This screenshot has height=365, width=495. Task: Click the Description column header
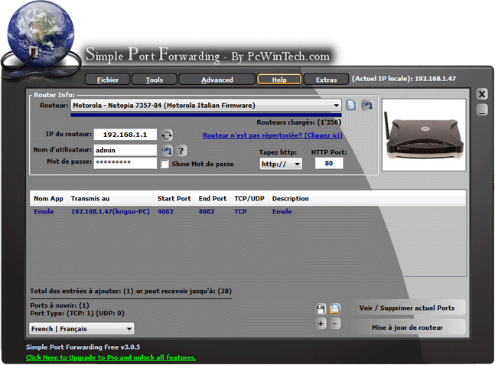tap(291, 199)
